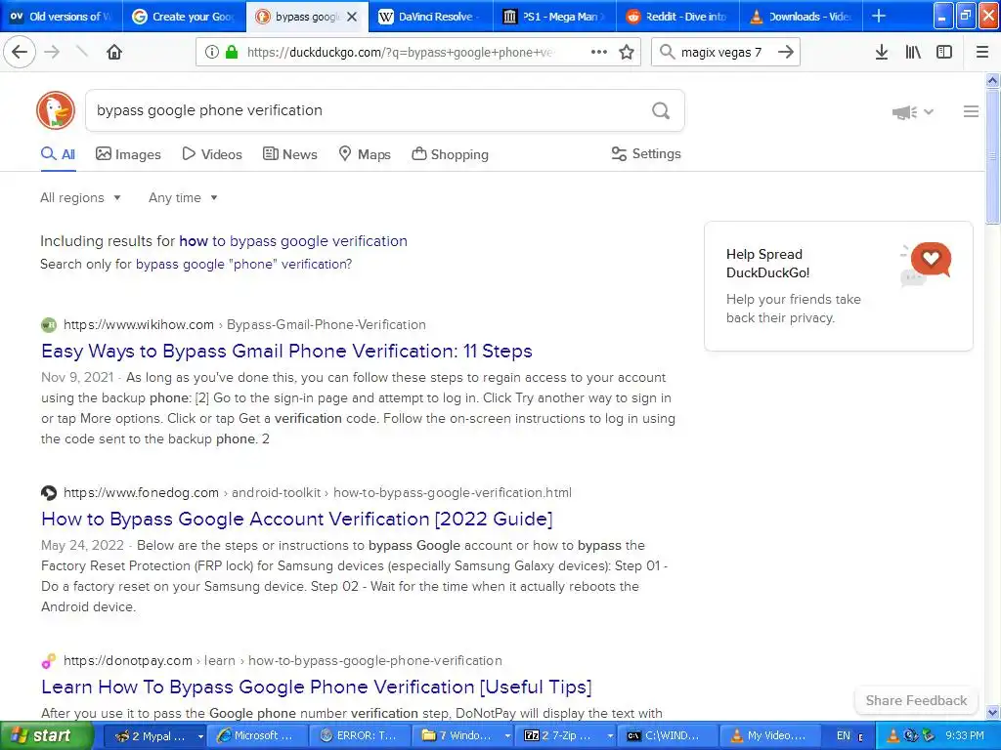Image resolution: width=1001 pixels, height=750 pixels.
Task: Open the Microsoft taskbar item
Action: tap(257, 735)
